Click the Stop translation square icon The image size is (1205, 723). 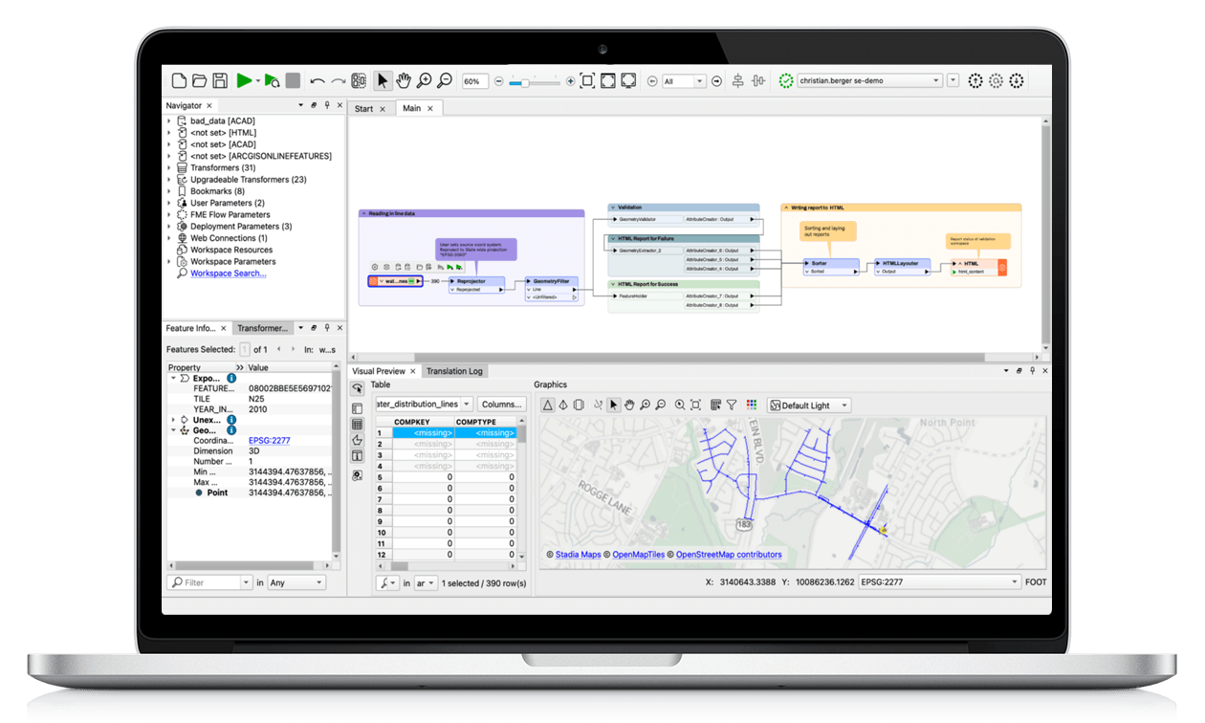pos(294,81)
